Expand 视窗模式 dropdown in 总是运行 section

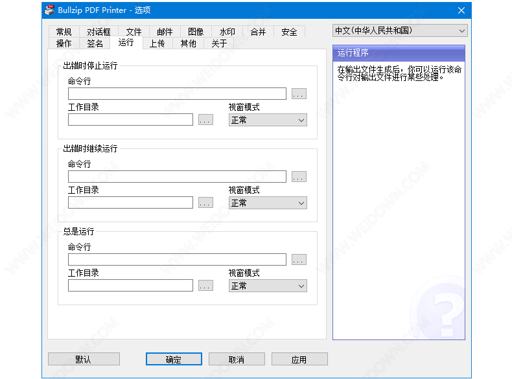(x=268, y=286)
